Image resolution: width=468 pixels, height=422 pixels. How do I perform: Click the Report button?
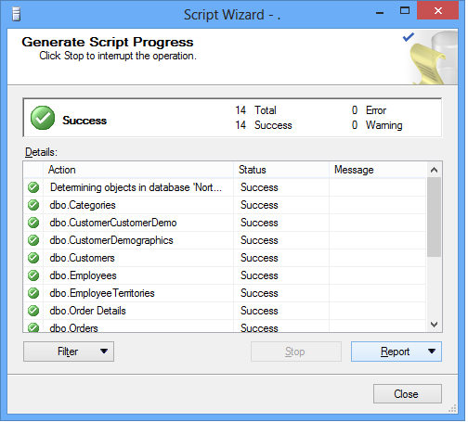395,352
